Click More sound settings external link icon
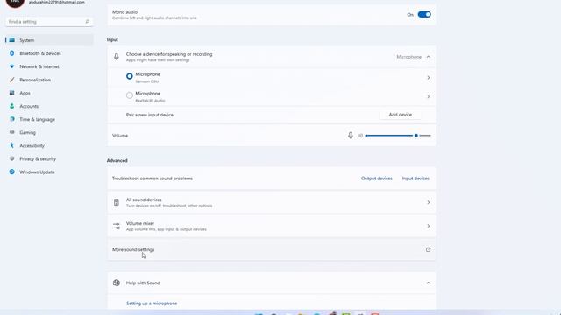 click(429, 249)
